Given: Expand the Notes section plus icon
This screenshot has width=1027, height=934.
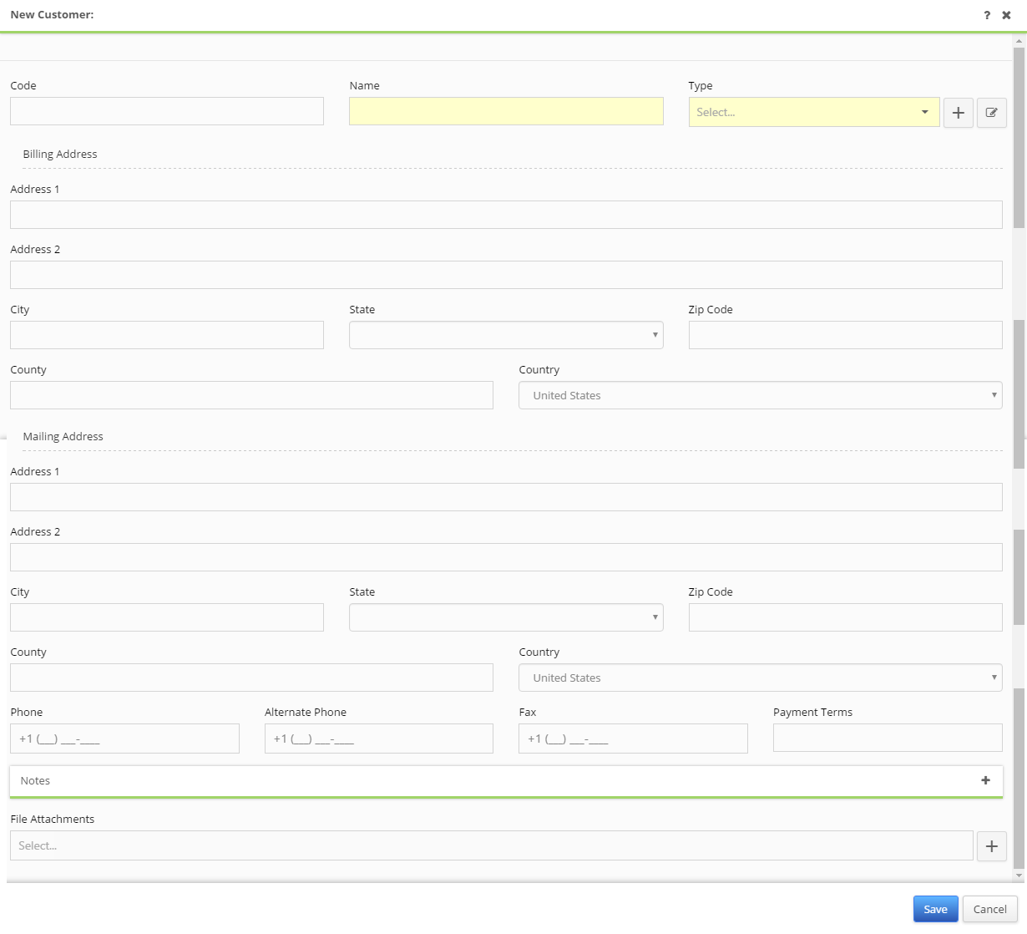Looking at the screenshot, I should [985, 780].
